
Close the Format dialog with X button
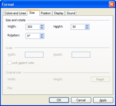coord(112,4)
